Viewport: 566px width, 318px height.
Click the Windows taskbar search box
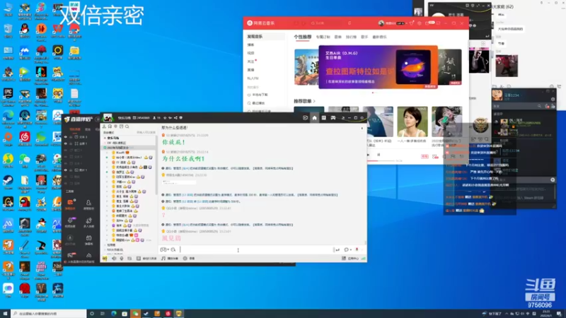coord(49,314)
